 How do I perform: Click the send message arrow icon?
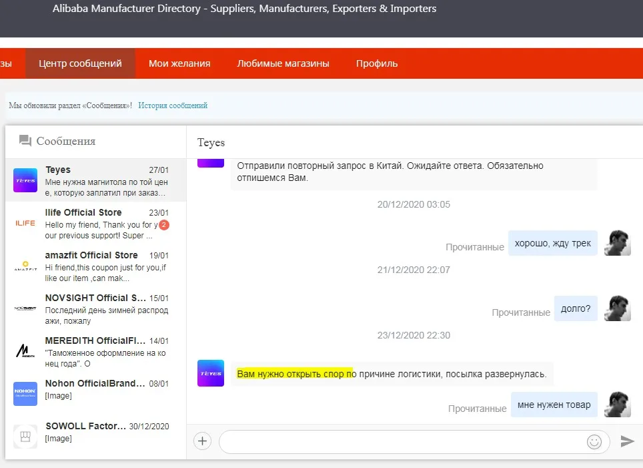click(628, 441)
